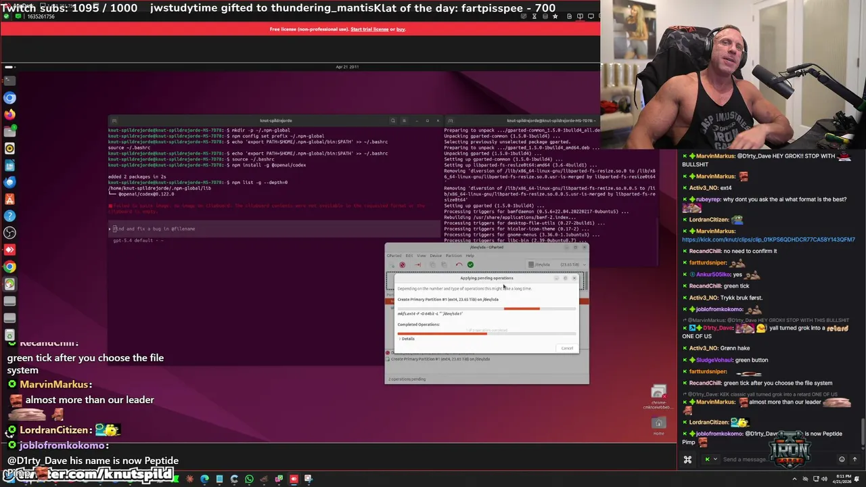Image resolution: width=866 pixels, height=487 pixels.
Task: Open the Help menu in GParted
Action: click(x=470, y=256)
